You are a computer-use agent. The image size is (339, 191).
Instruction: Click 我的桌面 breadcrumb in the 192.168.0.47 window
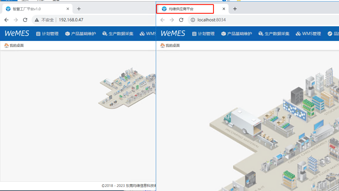[x=16, y=46]
